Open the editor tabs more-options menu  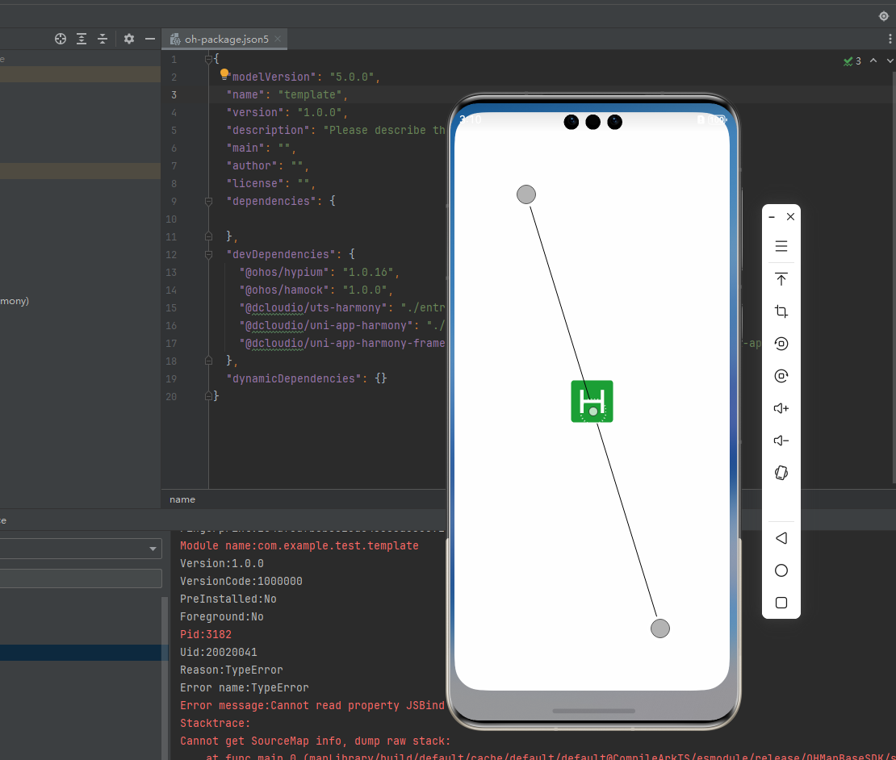click(890, 39)
